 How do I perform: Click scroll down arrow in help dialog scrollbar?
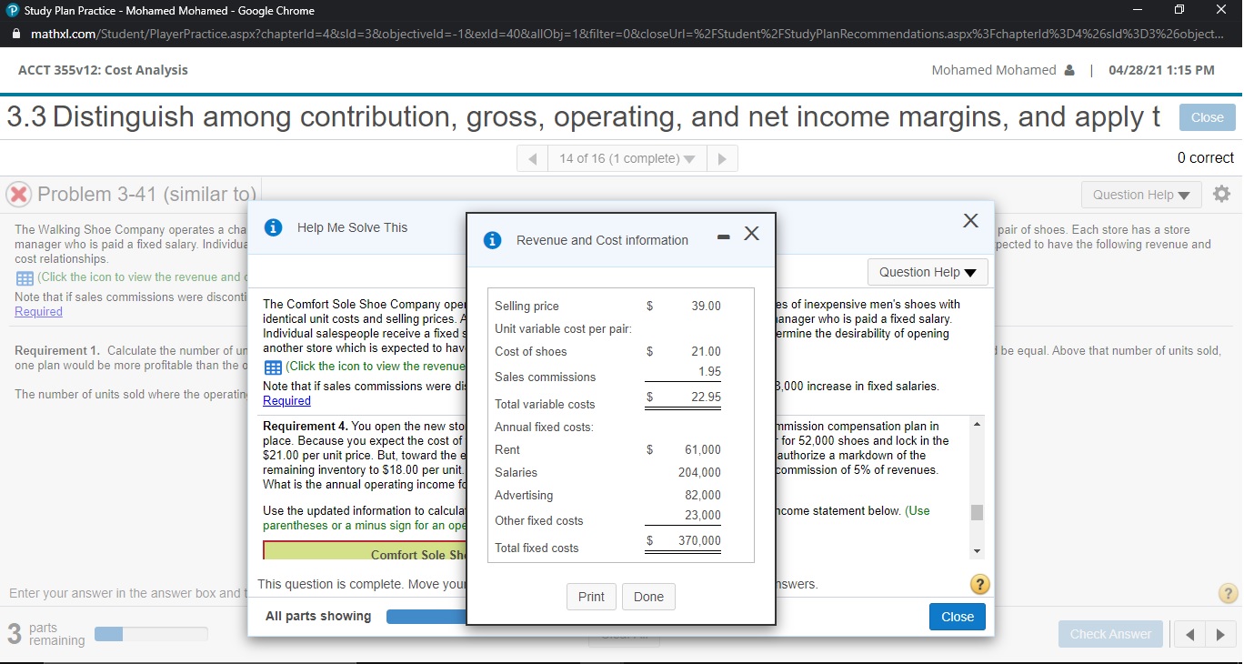[x=977, y=551]
